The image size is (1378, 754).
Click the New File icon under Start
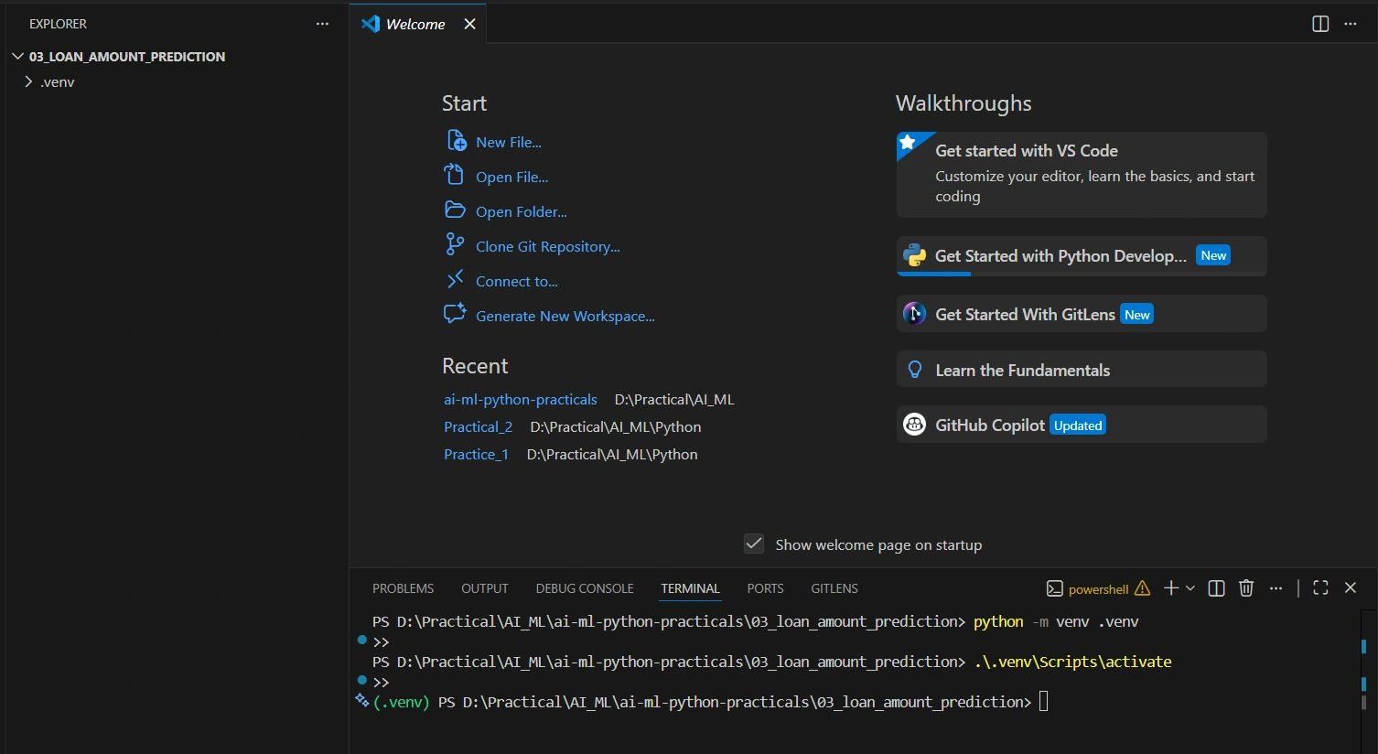tap(456, 141)
